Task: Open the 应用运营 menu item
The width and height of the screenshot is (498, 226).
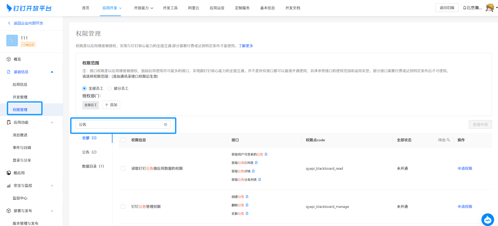Action: (217, 8)
